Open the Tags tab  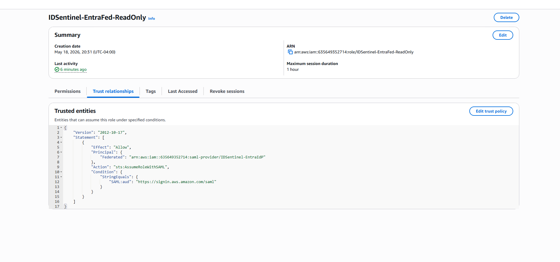(151, 91)
